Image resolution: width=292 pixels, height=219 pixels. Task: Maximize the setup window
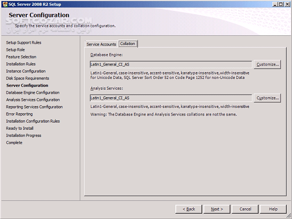[281, 4]
